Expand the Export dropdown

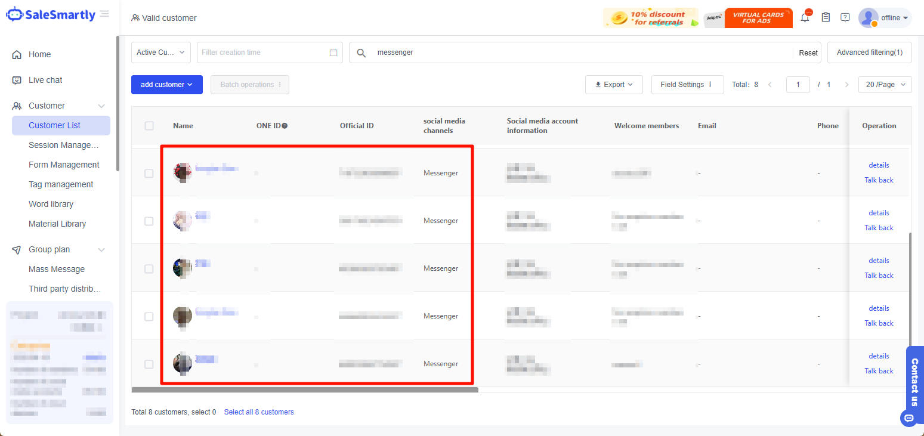coord(614,85)
